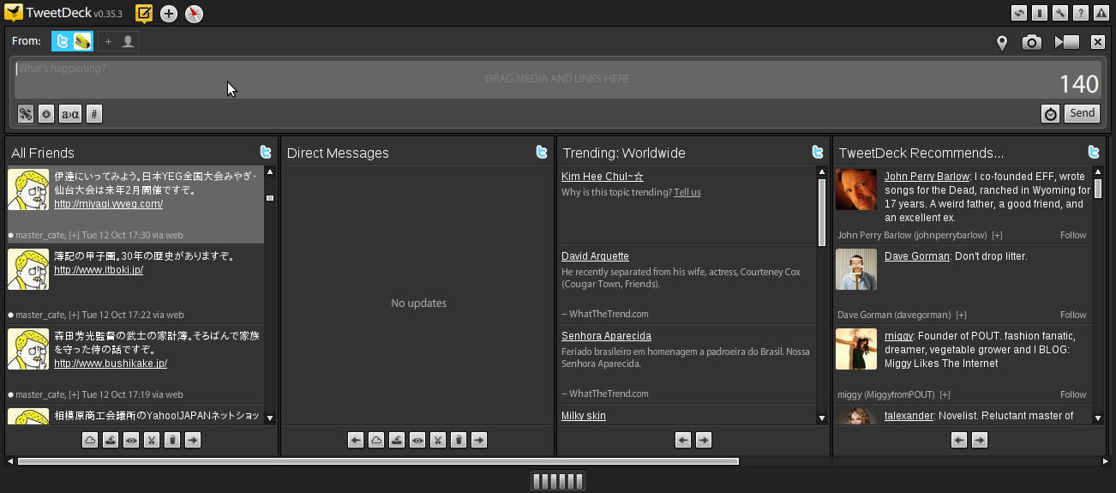Click the shorten URL link icon
Image resolution: width=1116 pixels, height=493 pixels.
pyautogui.click(x=26, y=113)
